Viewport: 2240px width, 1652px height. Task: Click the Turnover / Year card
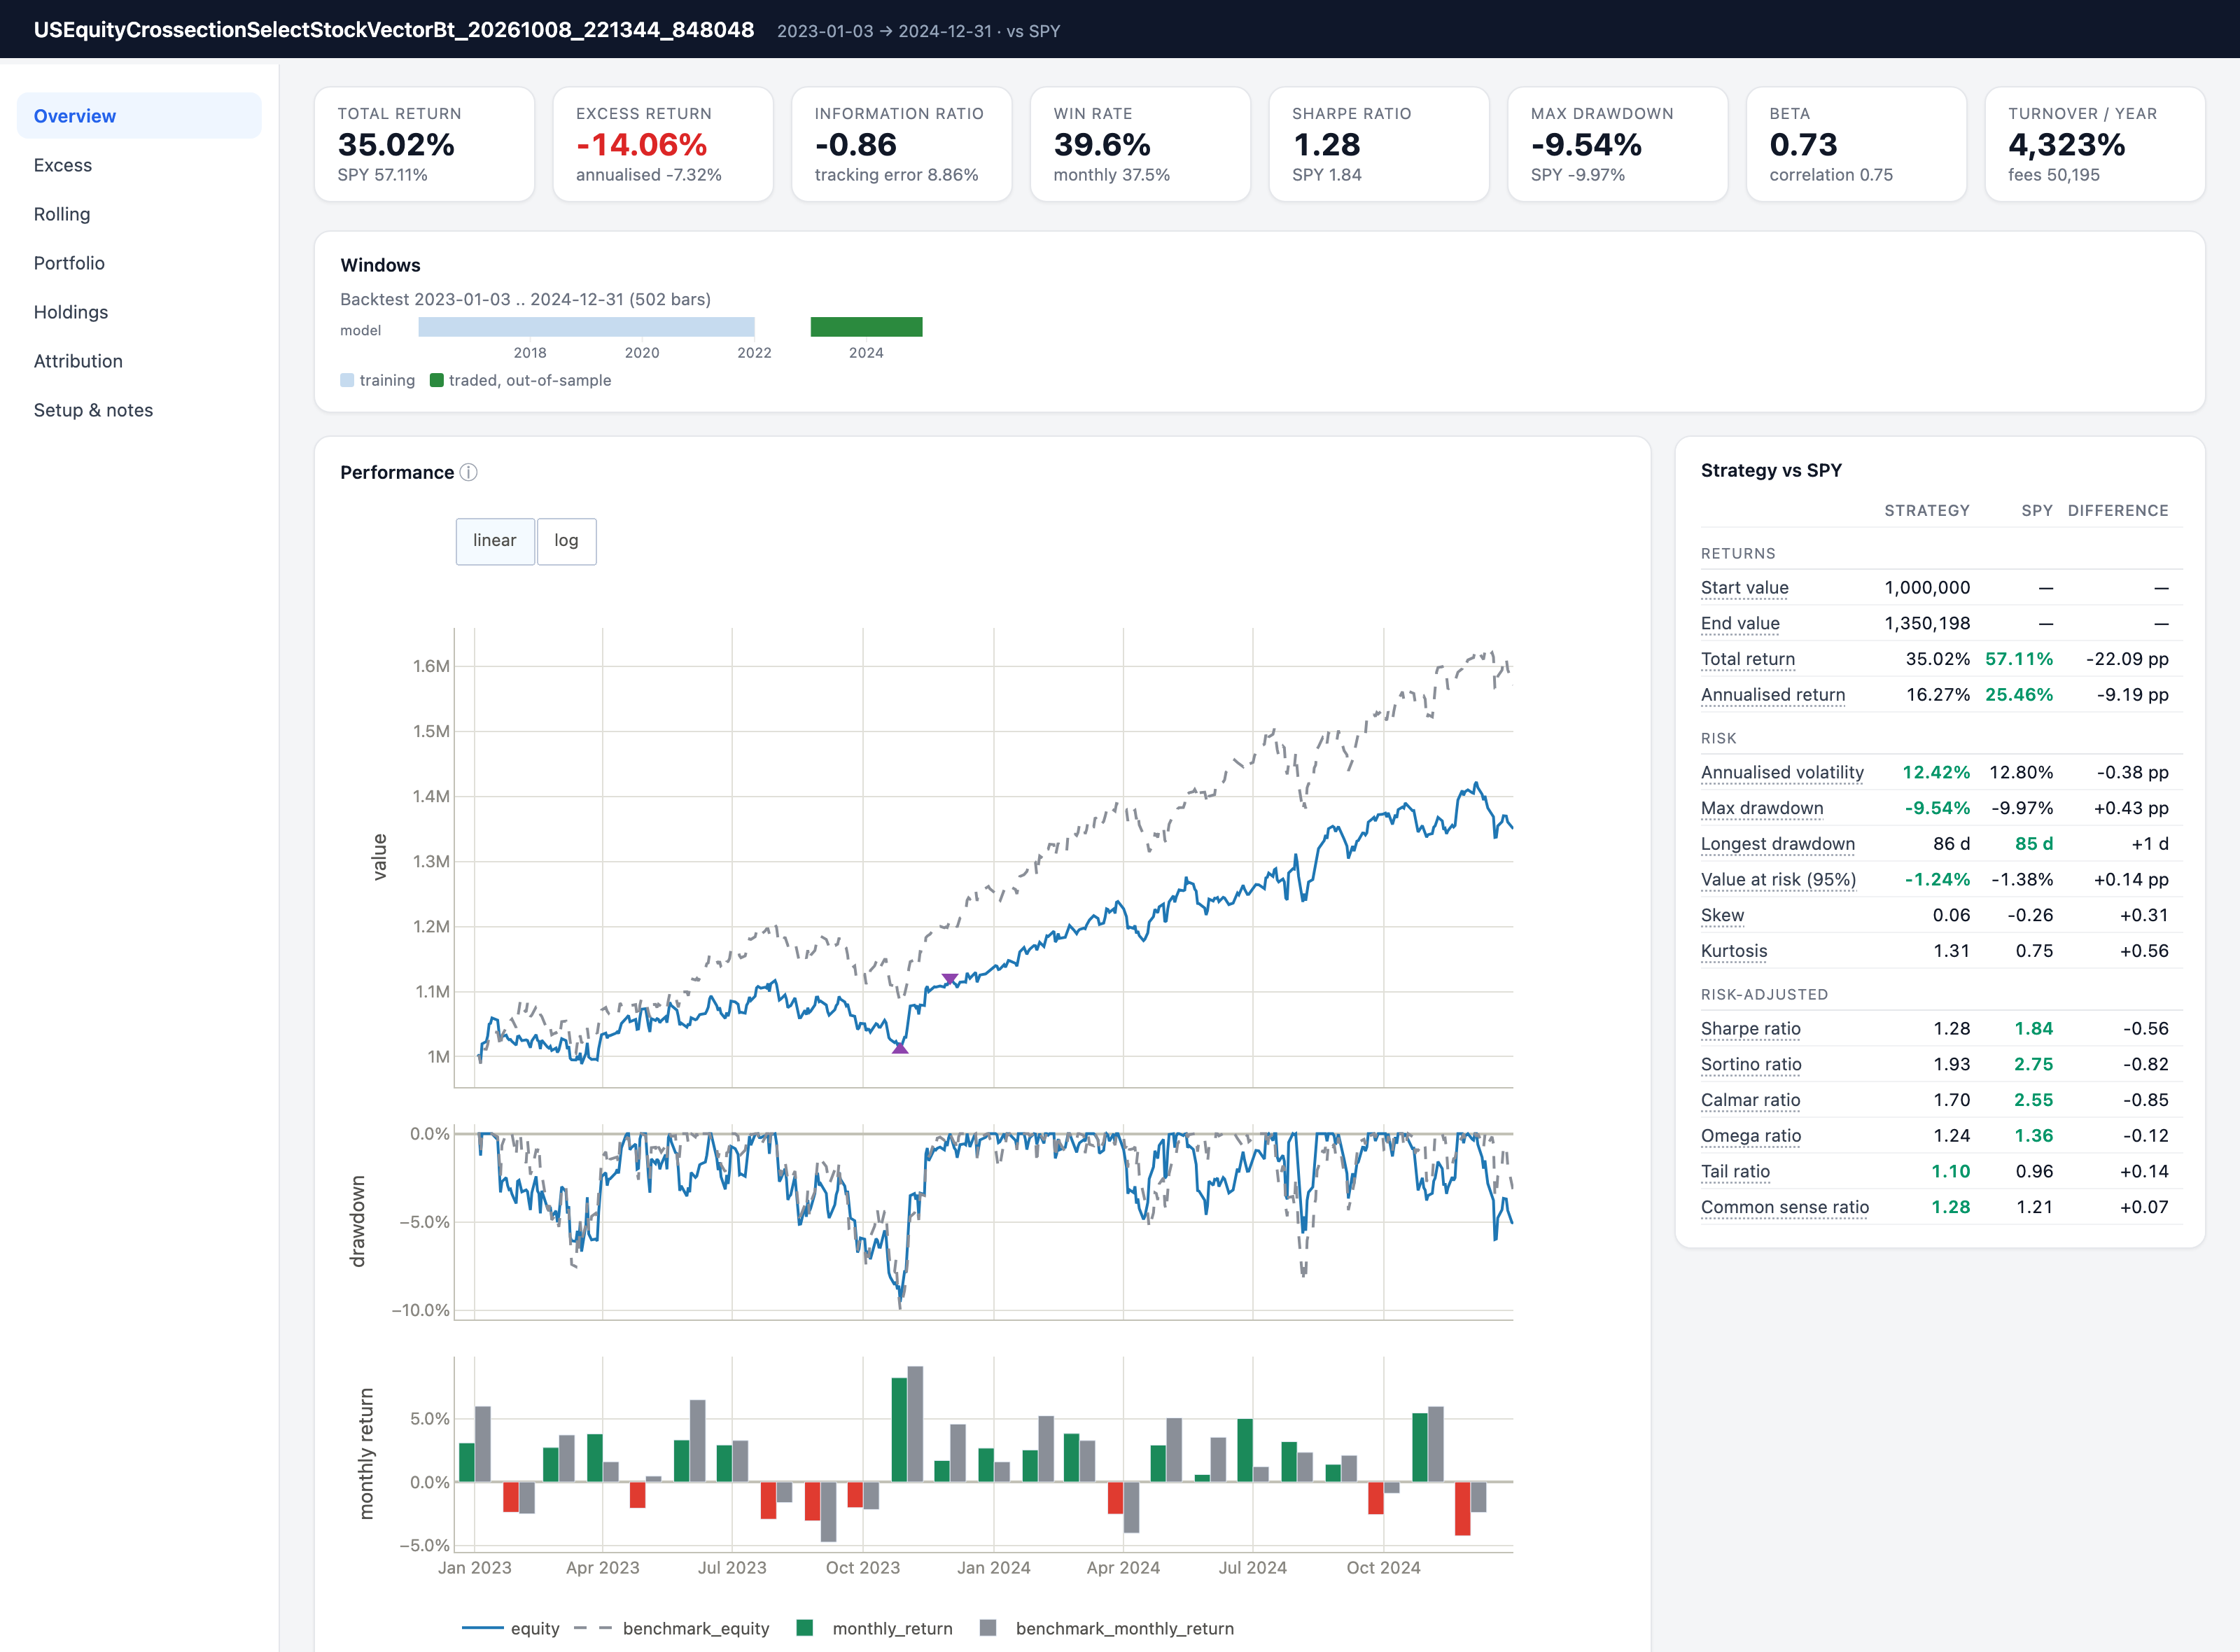(2095, 144)
